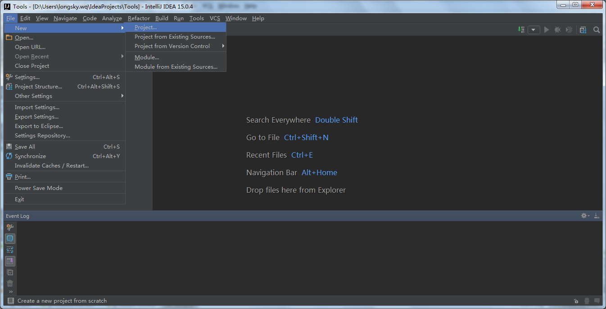Click the Event Log panel title

18,216
